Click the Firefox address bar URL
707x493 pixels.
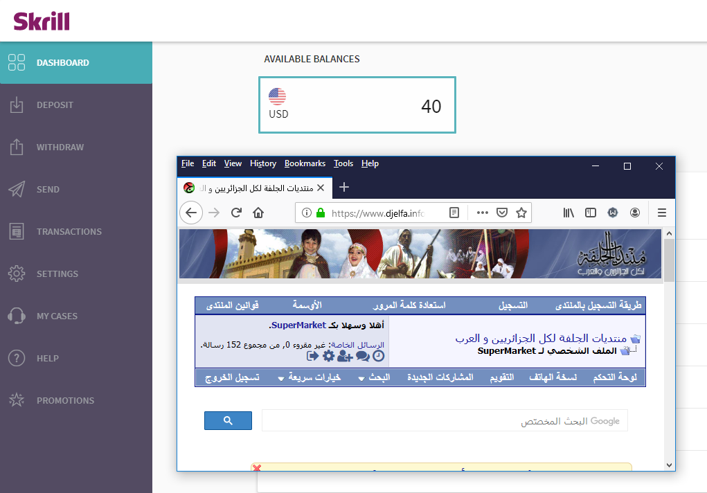[x=378, y=213]
